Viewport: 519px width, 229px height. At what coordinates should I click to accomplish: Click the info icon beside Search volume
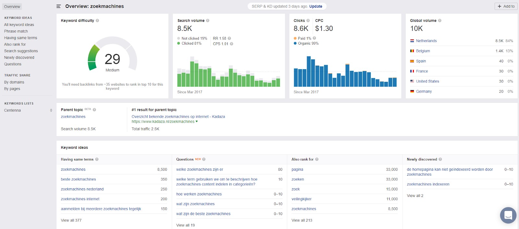(208, 21)
